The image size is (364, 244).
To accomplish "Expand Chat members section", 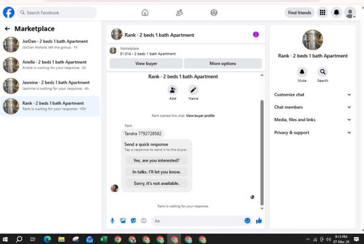I will click(313, 107).
